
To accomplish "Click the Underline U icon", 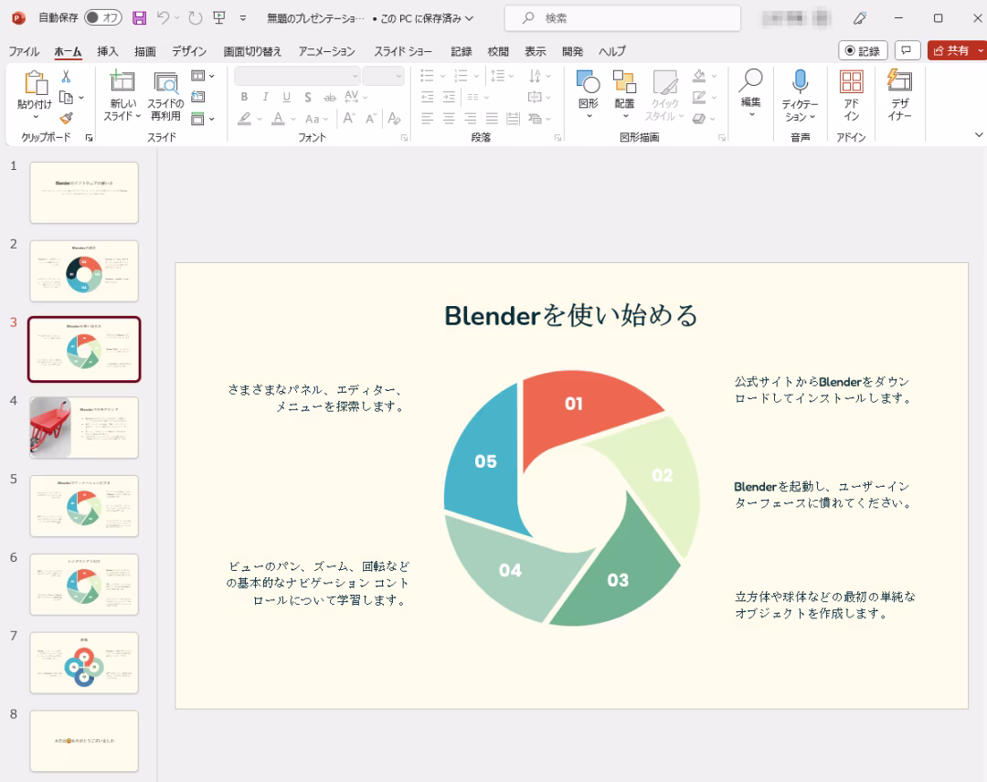I will [x=286, y=97].
